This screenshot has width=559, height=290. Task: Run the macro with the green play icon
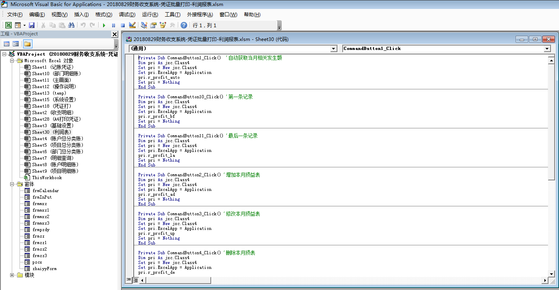(104, 25)
